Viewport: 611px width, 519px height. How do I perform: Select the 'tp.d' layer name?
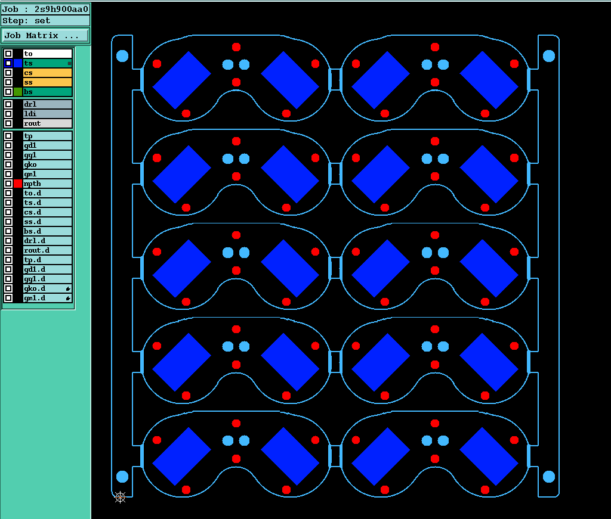click(x=48, y=260)
